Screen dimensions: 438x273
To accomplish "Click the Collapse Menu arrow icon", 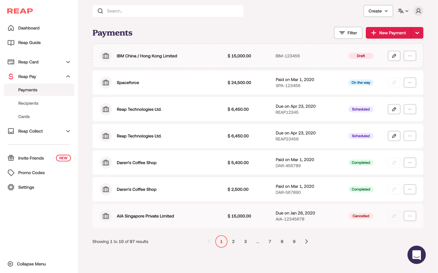I will coord(10,264).
